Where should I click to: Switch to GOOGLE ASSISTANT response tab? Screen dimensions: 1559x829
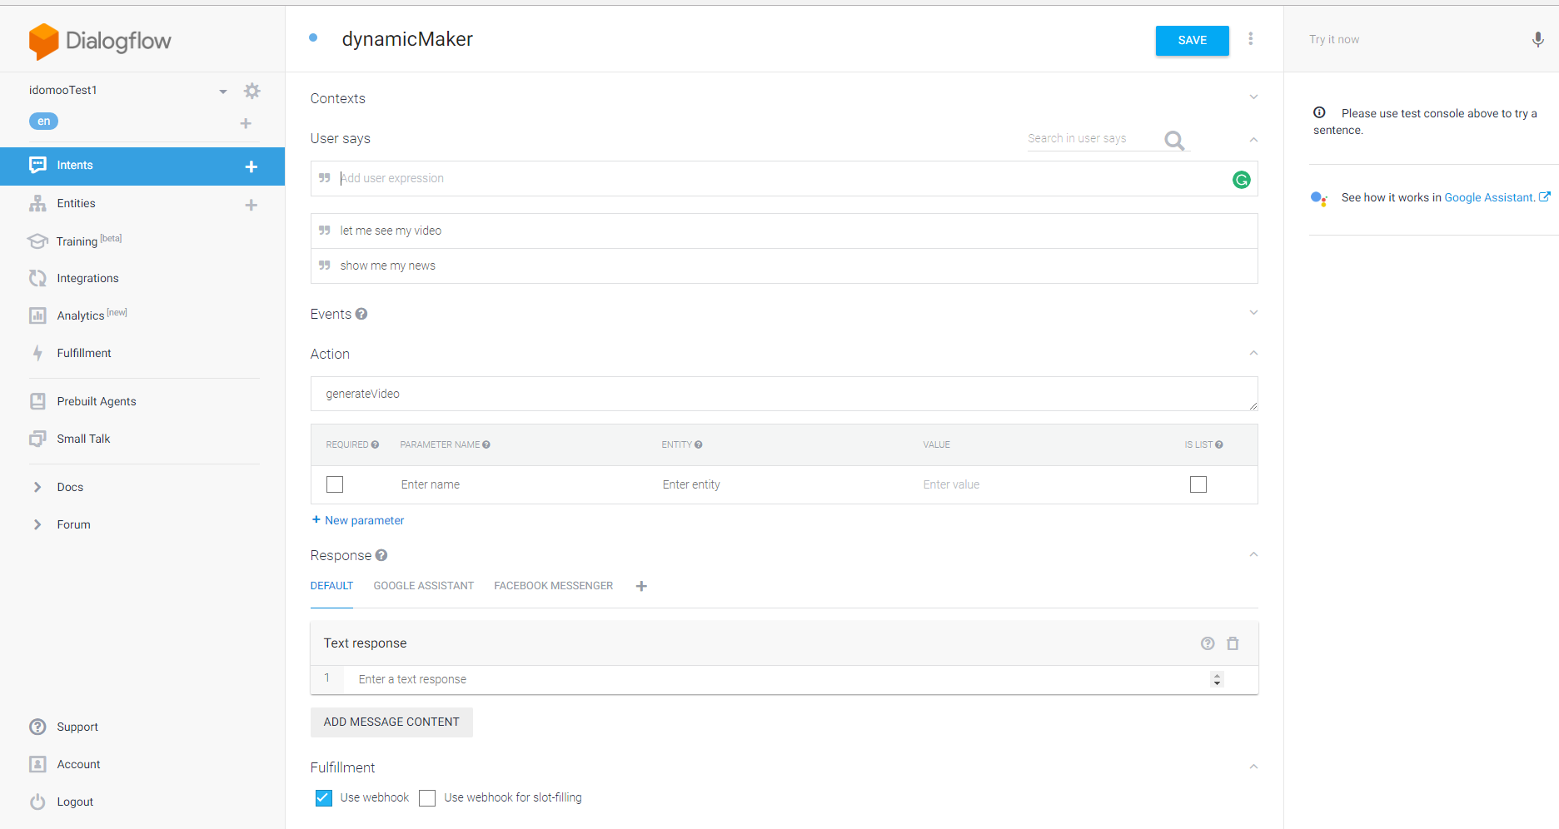[x=423, y=586]
